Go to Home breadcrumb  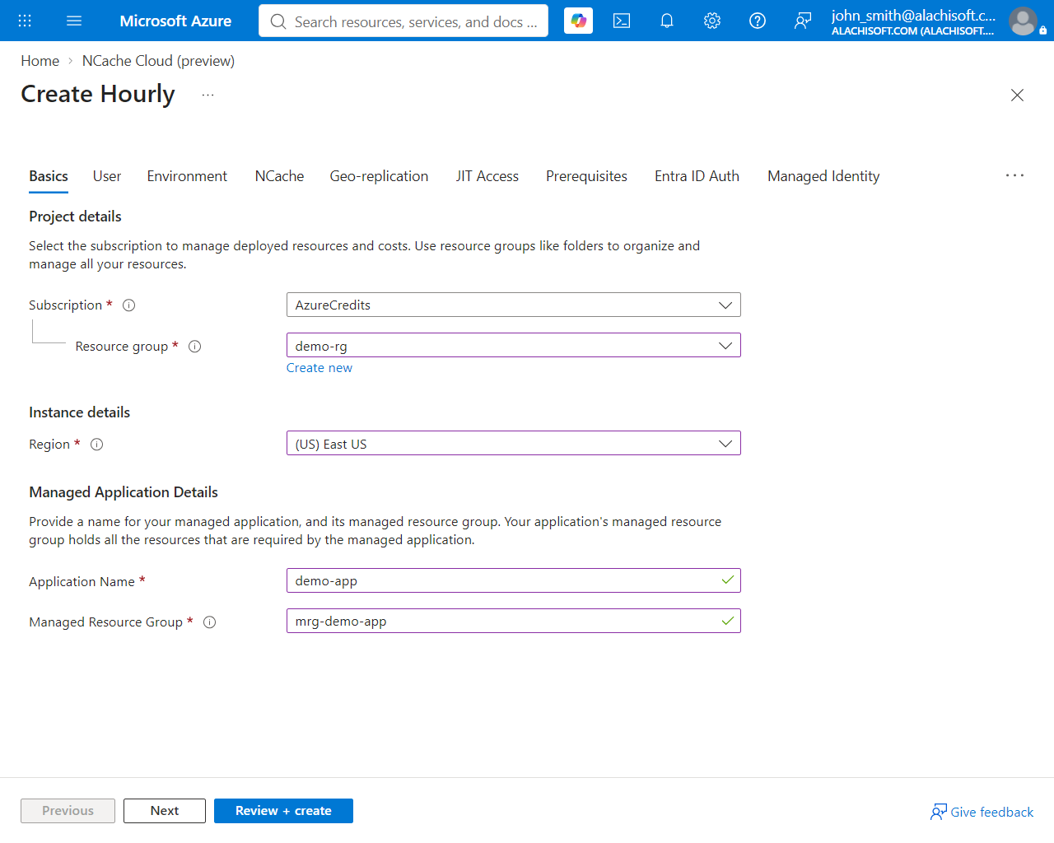coord(40,61)
